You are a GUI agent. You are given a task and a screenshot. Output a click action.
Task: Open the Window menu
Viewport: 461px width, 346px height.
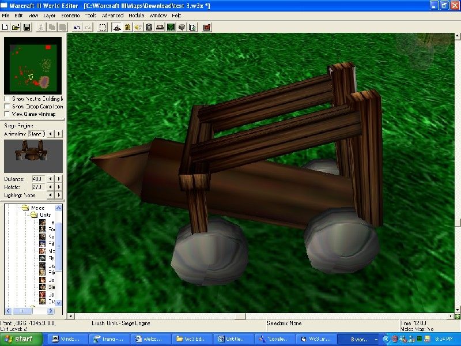tap(158, 16)
